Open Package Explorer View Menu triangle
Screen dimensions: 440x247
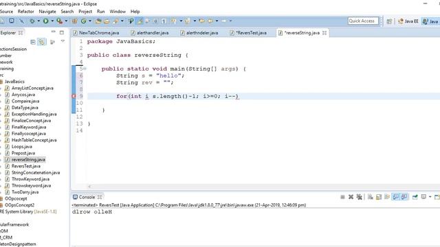[63, 41]
